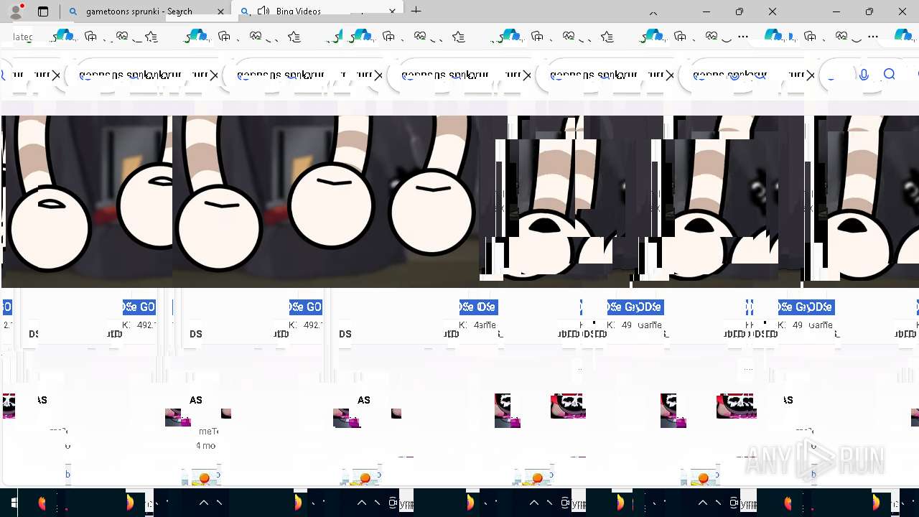Close the Bing Videos tab
This screenshot has width=919, height=517.
[x=392, y=11]
